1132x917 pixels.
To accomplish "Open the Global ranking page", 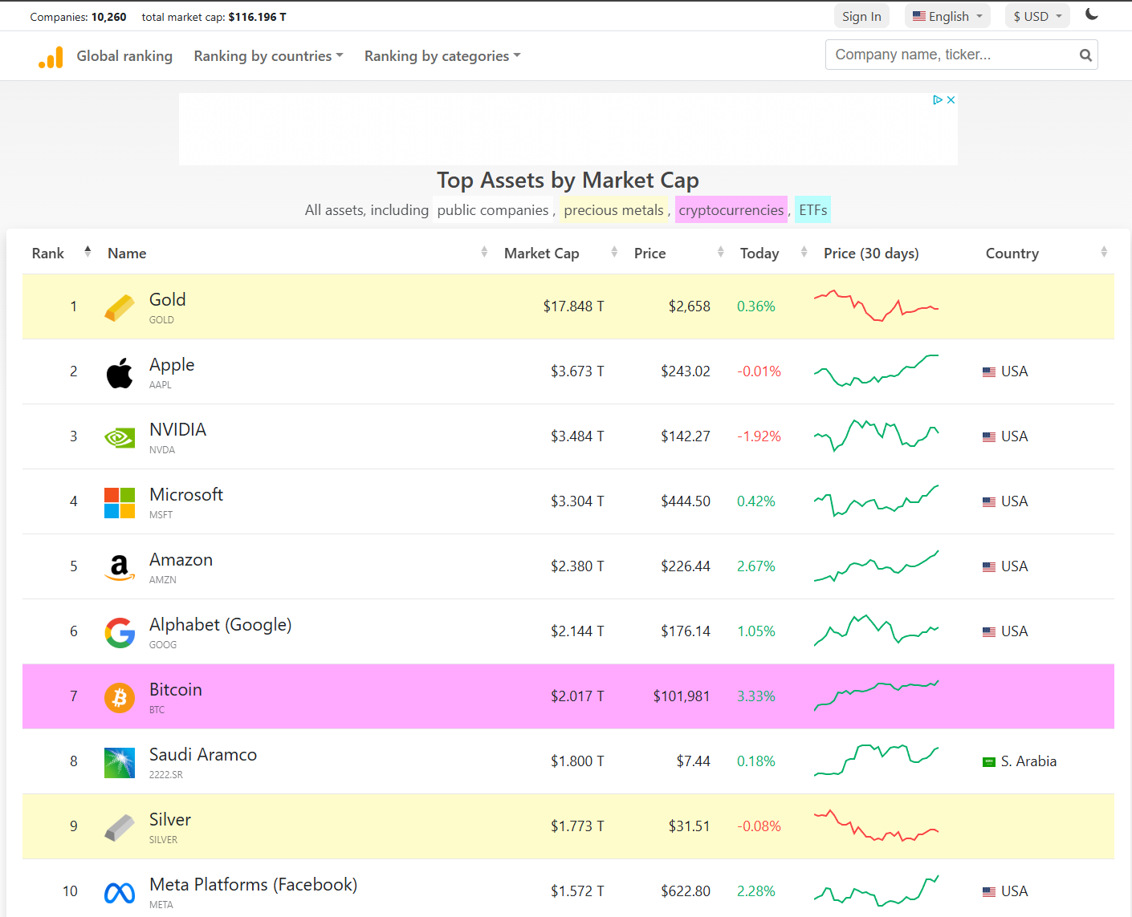I will 124,56.
